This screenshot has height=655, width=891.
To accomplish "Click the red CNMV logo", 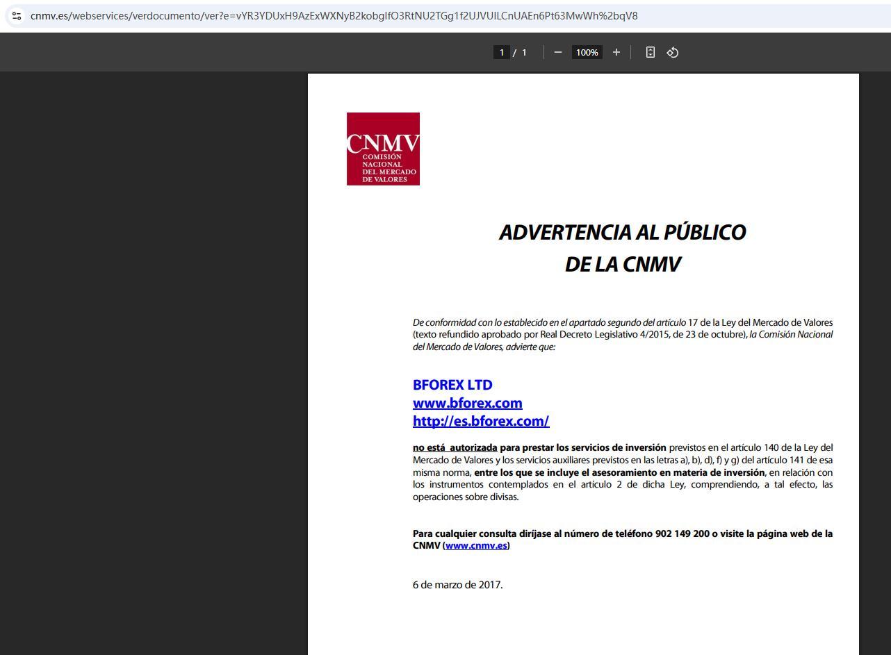I will [x=383, y=149].
